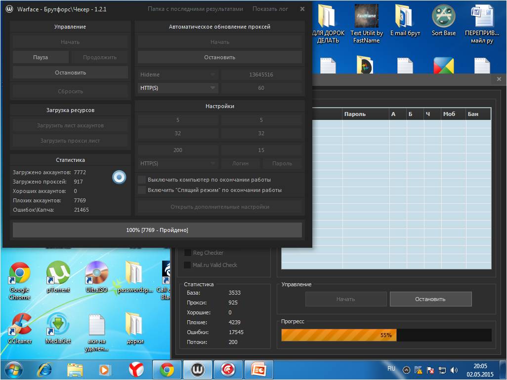Switch to red circular helmet app in taskbar
507x380 pixels.
(228, 370)
